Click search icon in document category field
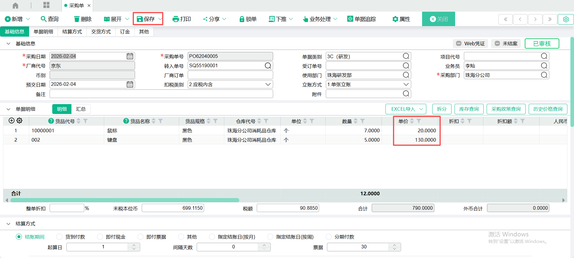The image size is (574, 258). (406, 56)
